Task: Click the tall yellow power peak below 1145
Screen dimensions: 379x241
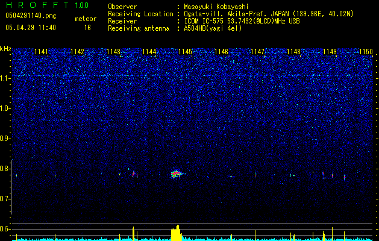Action: click(176, 233)
